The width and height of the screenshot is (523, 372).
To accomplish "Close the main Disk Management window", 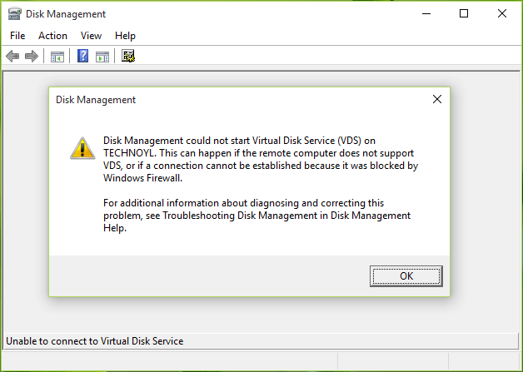I will coord(502,13).
